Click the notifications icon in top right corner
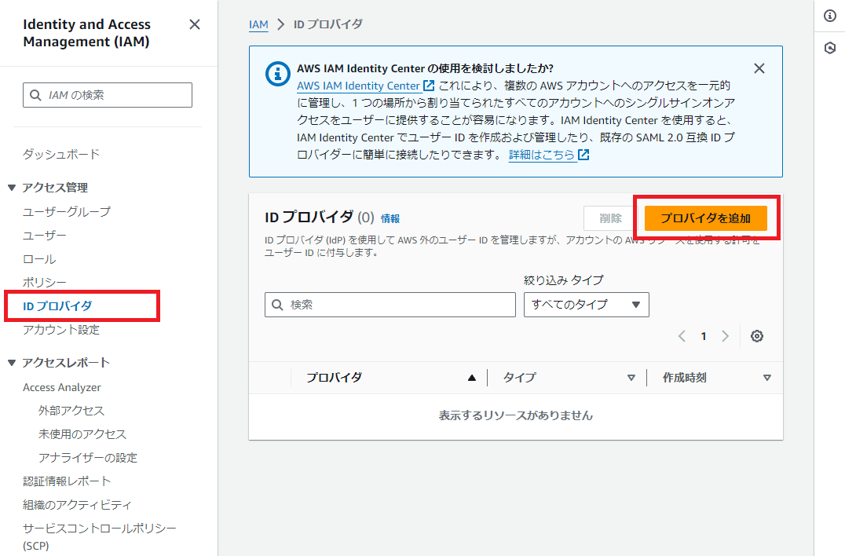Image resolution: width=845 pixels, height=556 pixels. pyautogui.click(x=830, y=48)
